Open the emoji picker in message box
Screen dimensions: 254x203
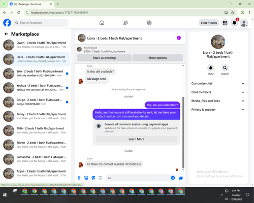tap(173, 178)
